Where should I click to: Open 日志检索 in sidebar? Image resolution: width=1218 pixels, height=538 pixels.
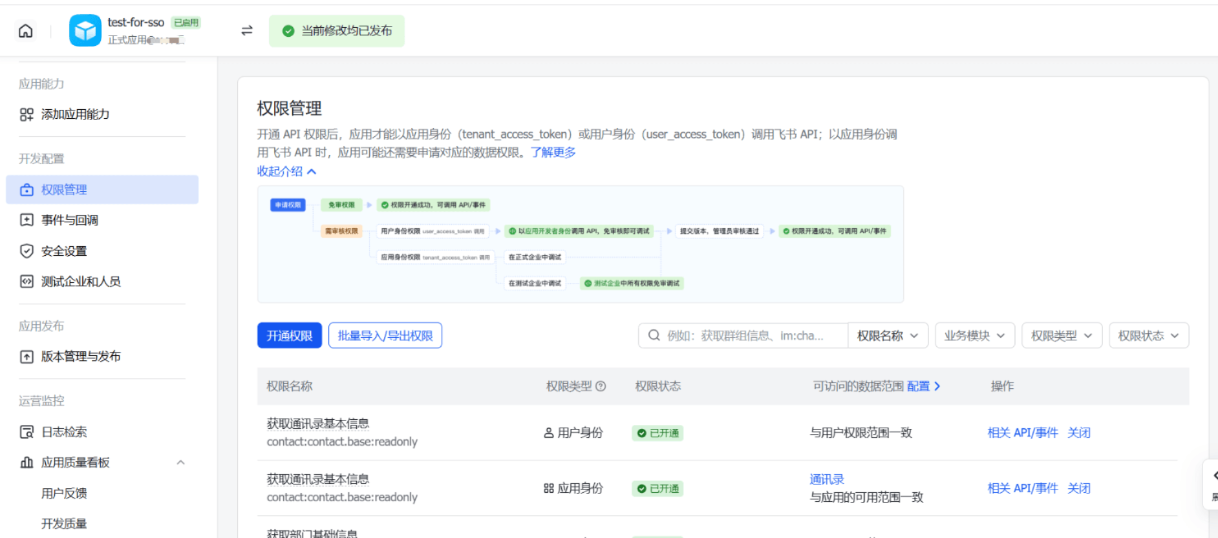pos(64,432)
